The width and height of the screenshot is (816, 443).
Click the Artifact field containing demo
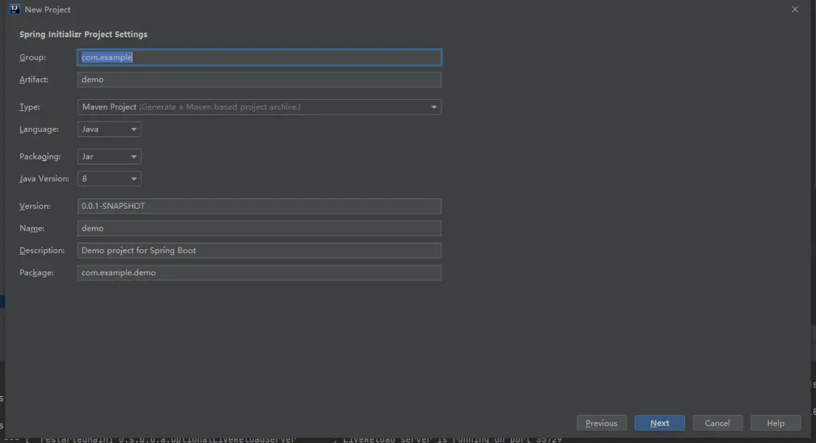click(x=259, y=80)
